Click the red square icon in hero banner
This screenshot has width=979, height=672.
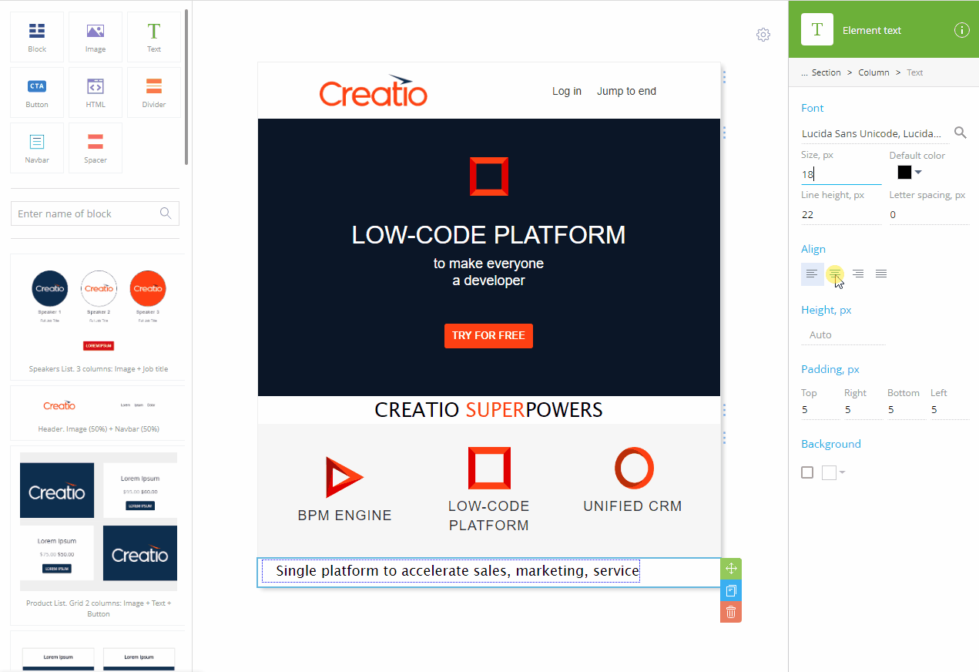coord(489,176)
